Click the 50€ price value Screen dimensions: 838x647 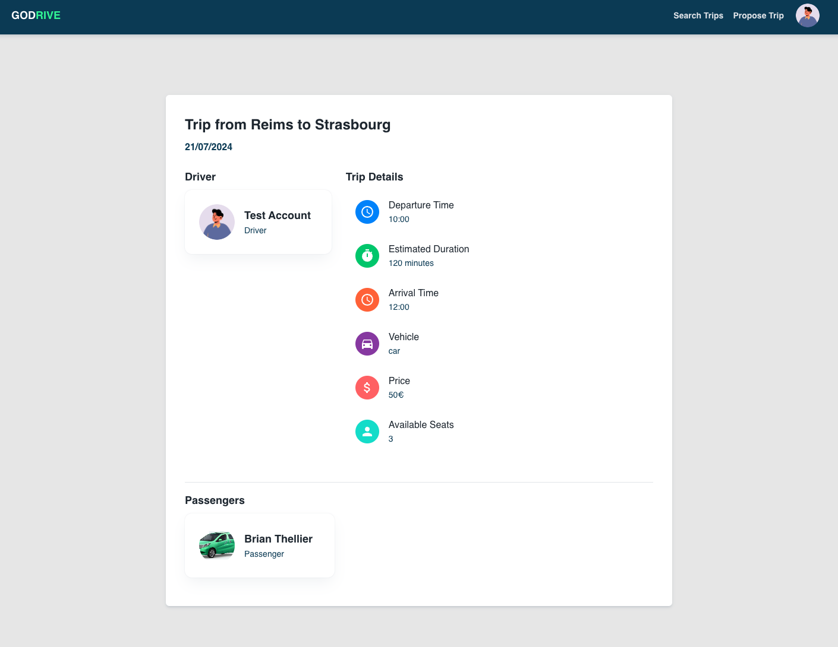[396, 395]
